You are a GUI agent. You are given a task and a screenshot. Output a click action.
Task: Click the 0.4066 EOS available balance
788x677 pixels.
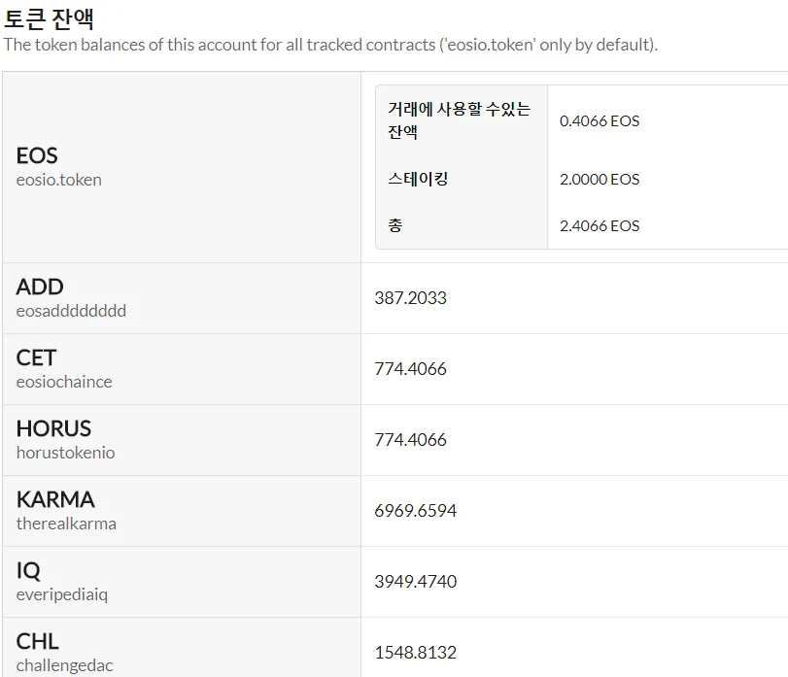[x=600, y=121]
